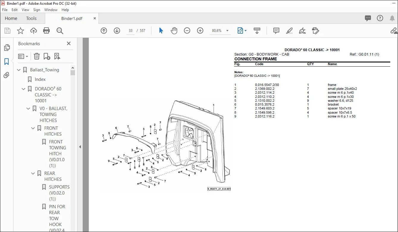The image size is (398, 232).
Task: Collapse the REAR HITCHES bookmark
Action: (x=33, y=173)
